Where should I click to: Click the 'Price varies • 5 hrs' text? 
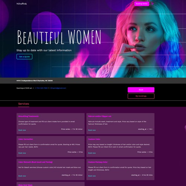(75, 152)
